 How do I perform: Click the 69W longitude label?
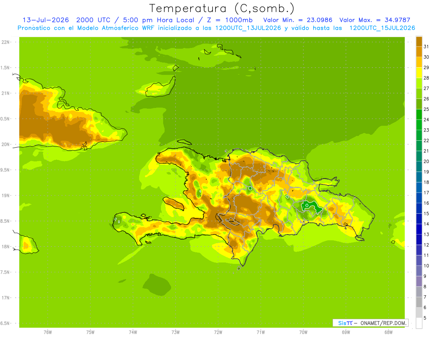(x=346, y=332)
